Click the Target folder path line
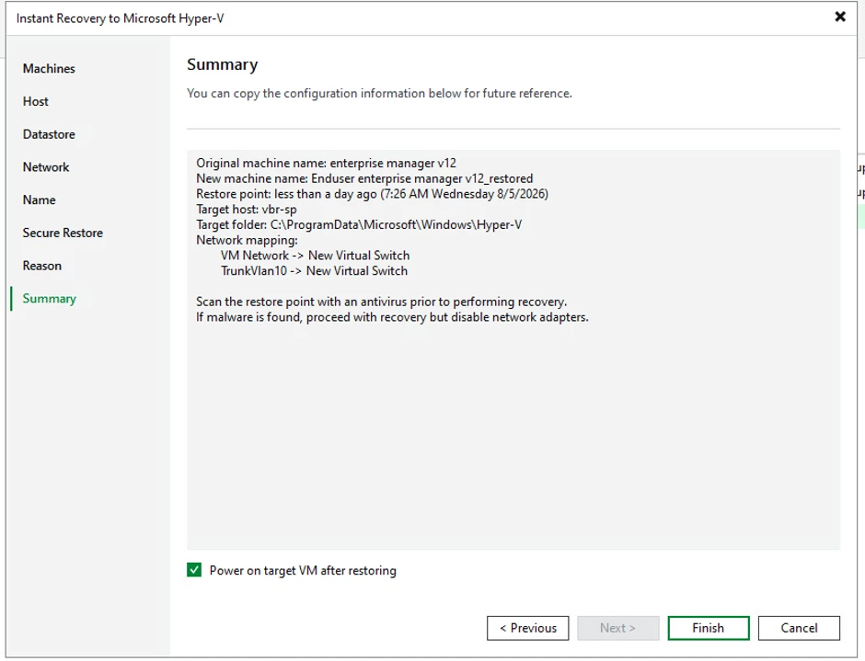The image size is (865, 661). click(x=359, y=225)
